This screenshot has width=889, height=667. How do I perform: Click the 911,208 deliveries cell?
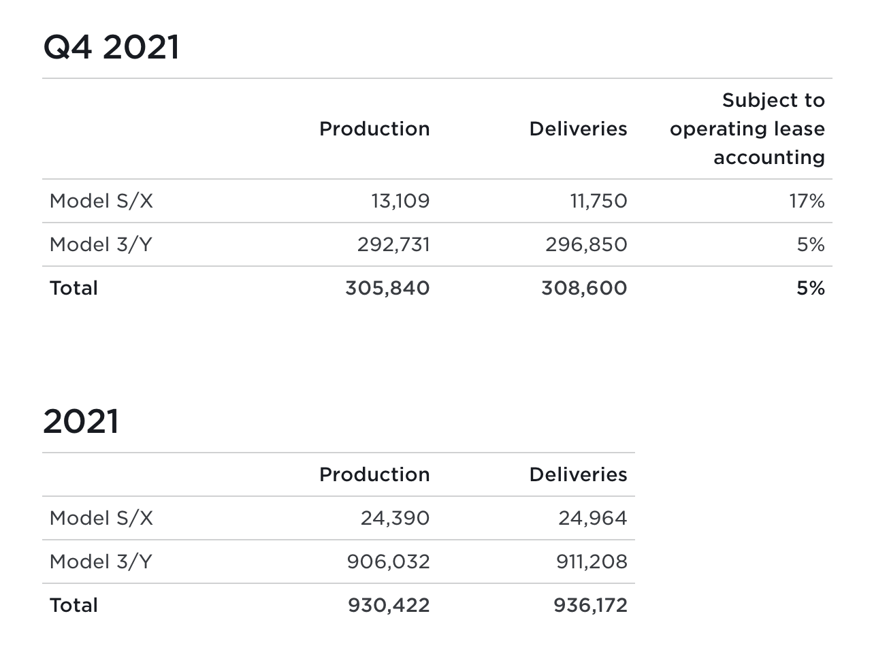592,562
